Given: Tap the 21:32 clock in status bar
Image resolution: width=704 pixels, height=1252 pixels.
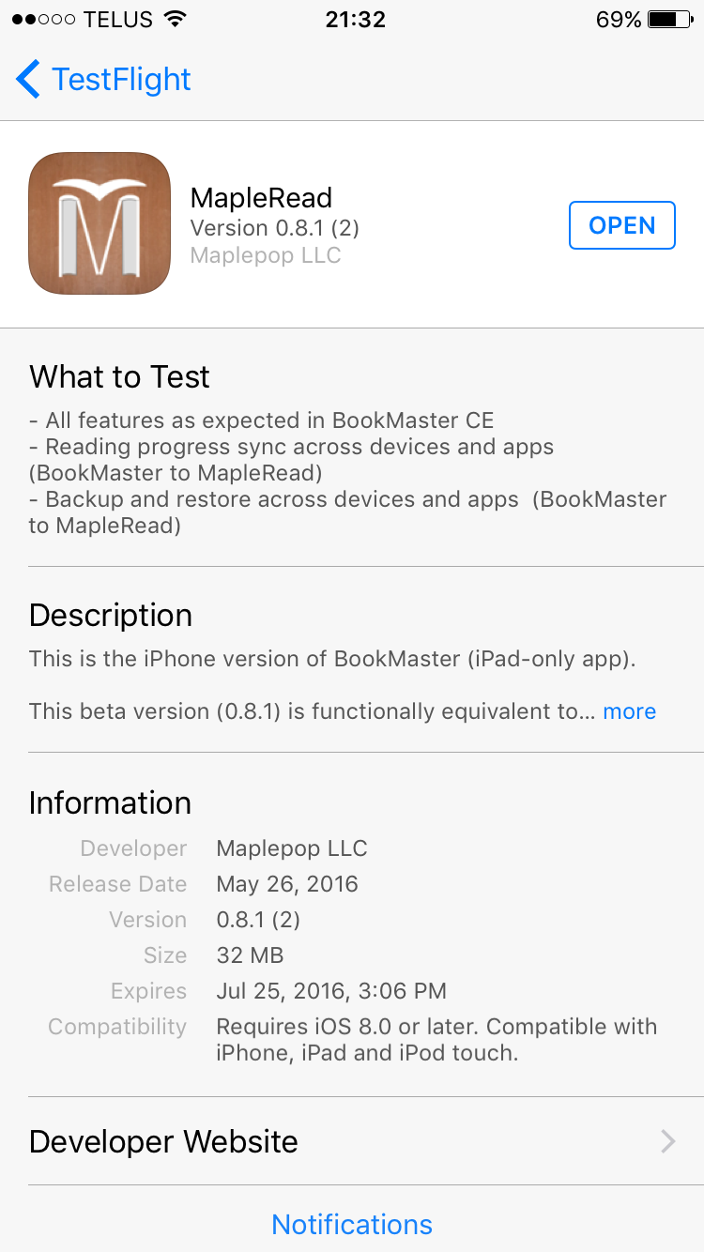Looking at the screenshot, I should [x=355, y=20].
